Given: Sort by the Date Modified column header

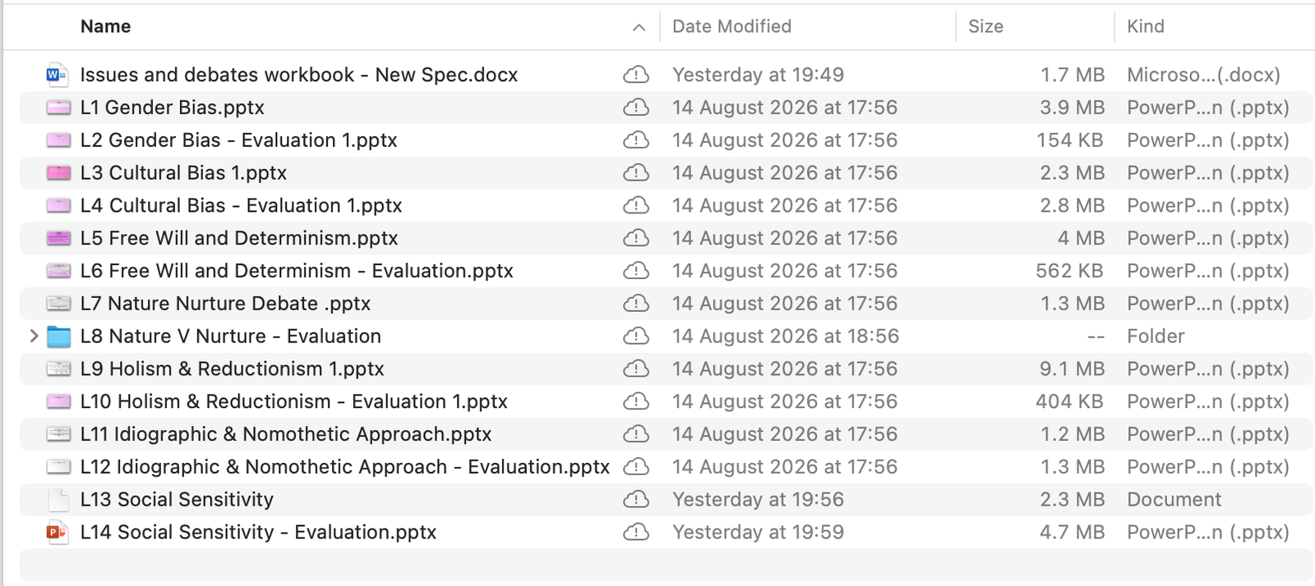Looking at the screenshot, I should (x=731, y=26).
